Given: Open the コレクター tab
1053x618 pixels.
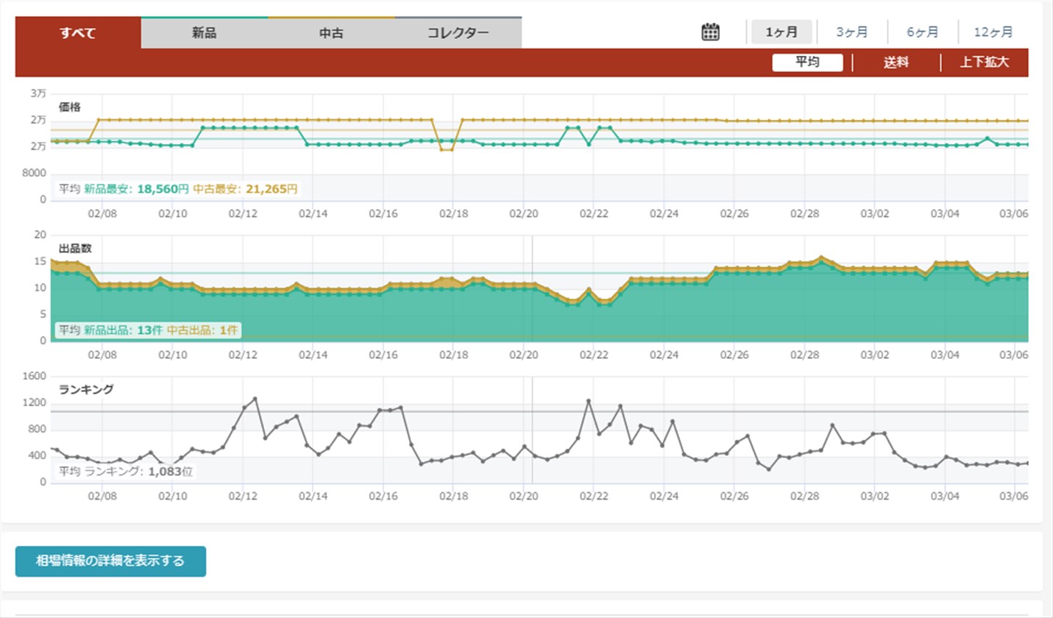Looking at the screenshot, I should click(x=458, y=33).
